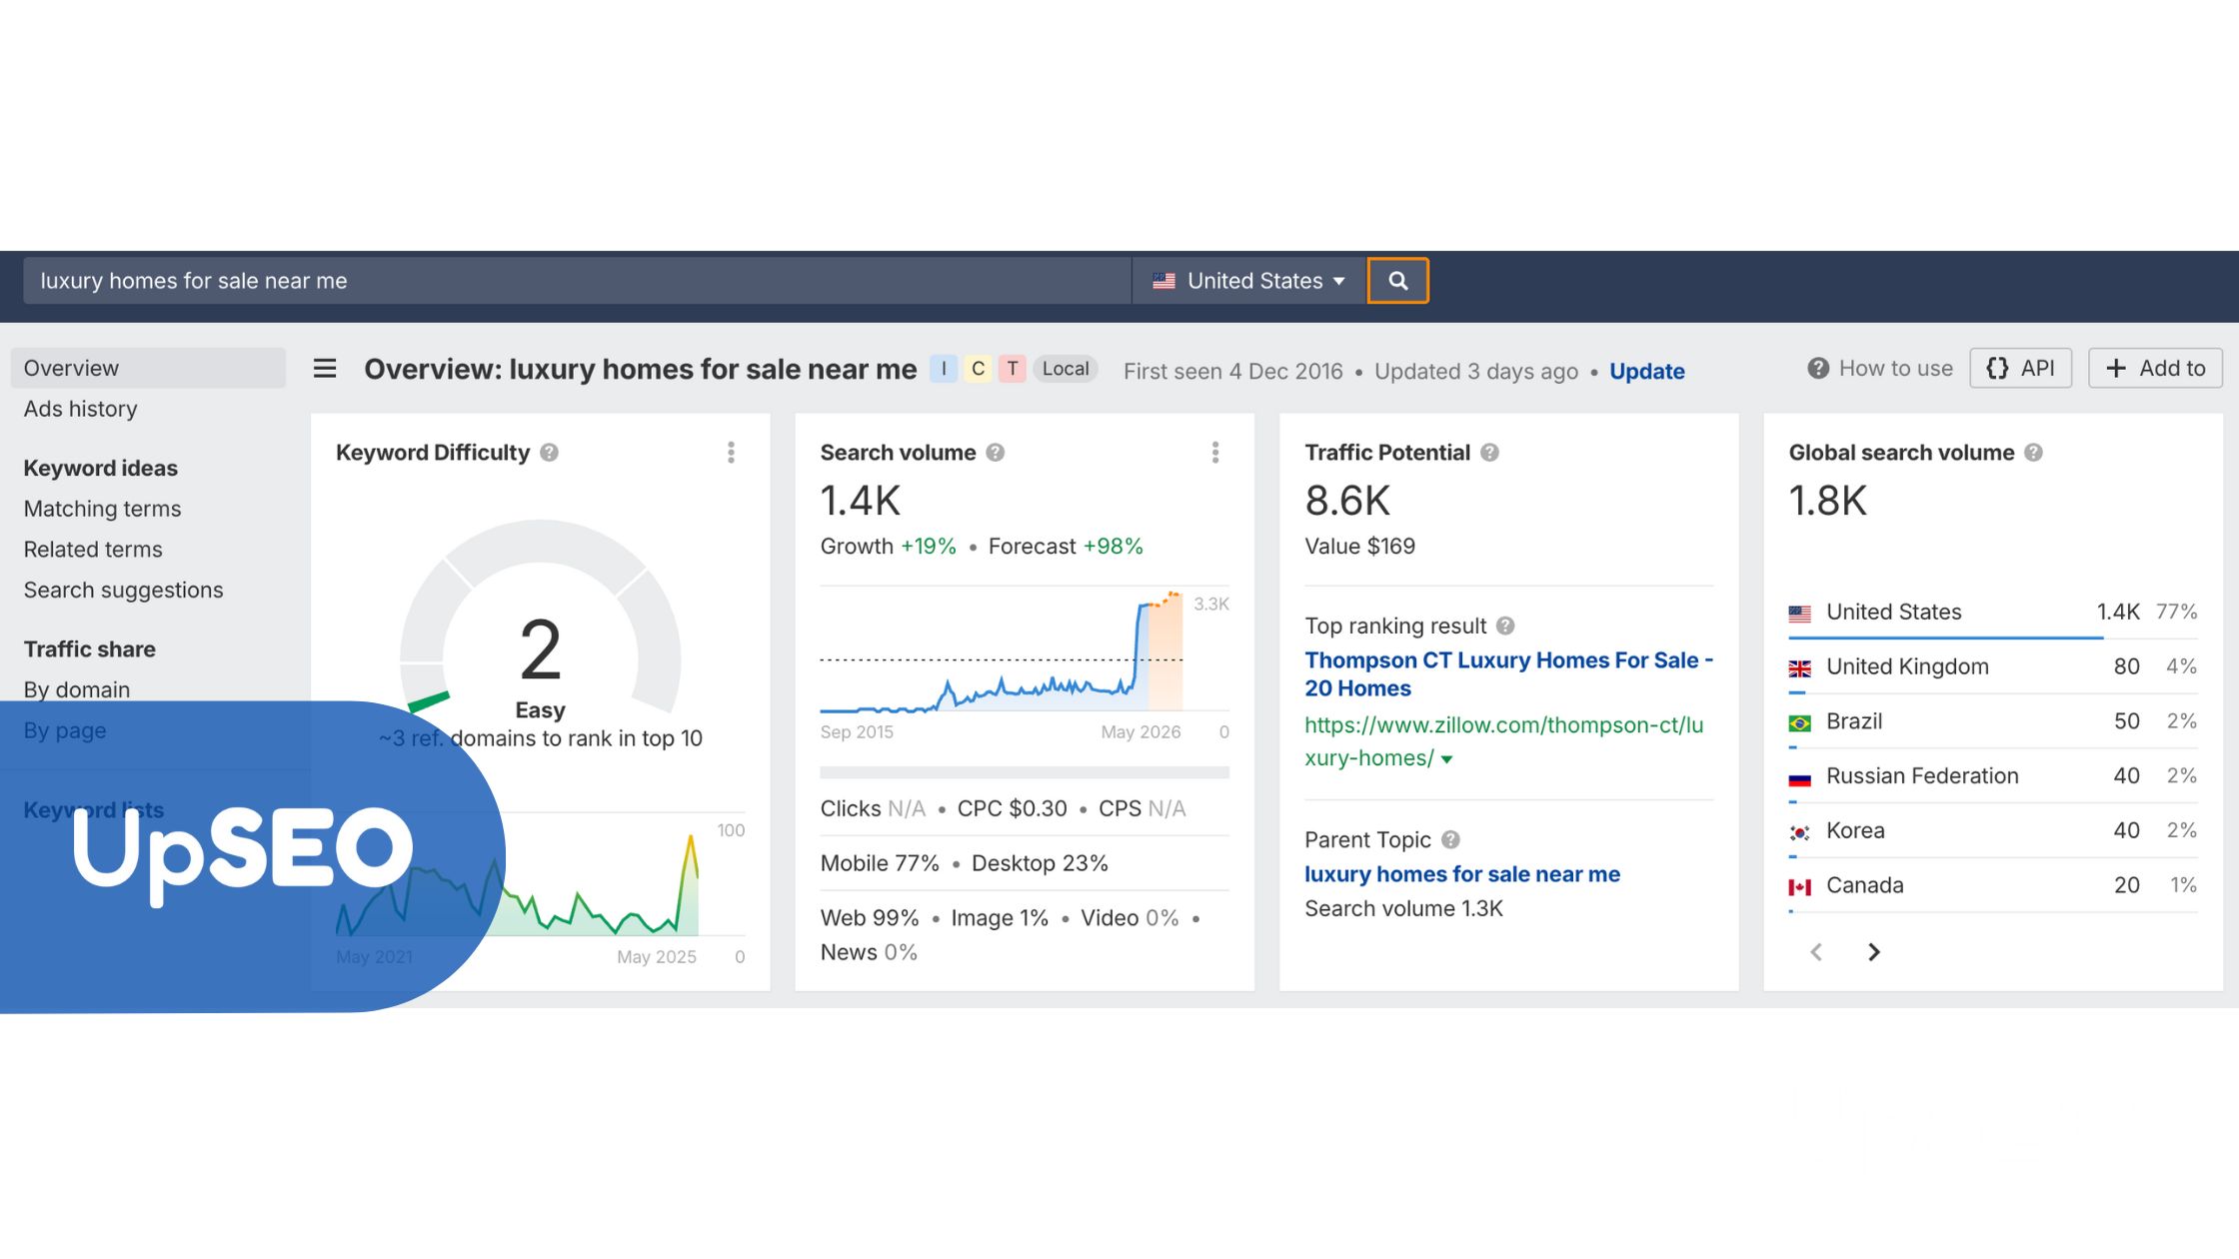Click the Parent Topic help icon
Screen dimensions: 2239x1259
[1450, 839]
